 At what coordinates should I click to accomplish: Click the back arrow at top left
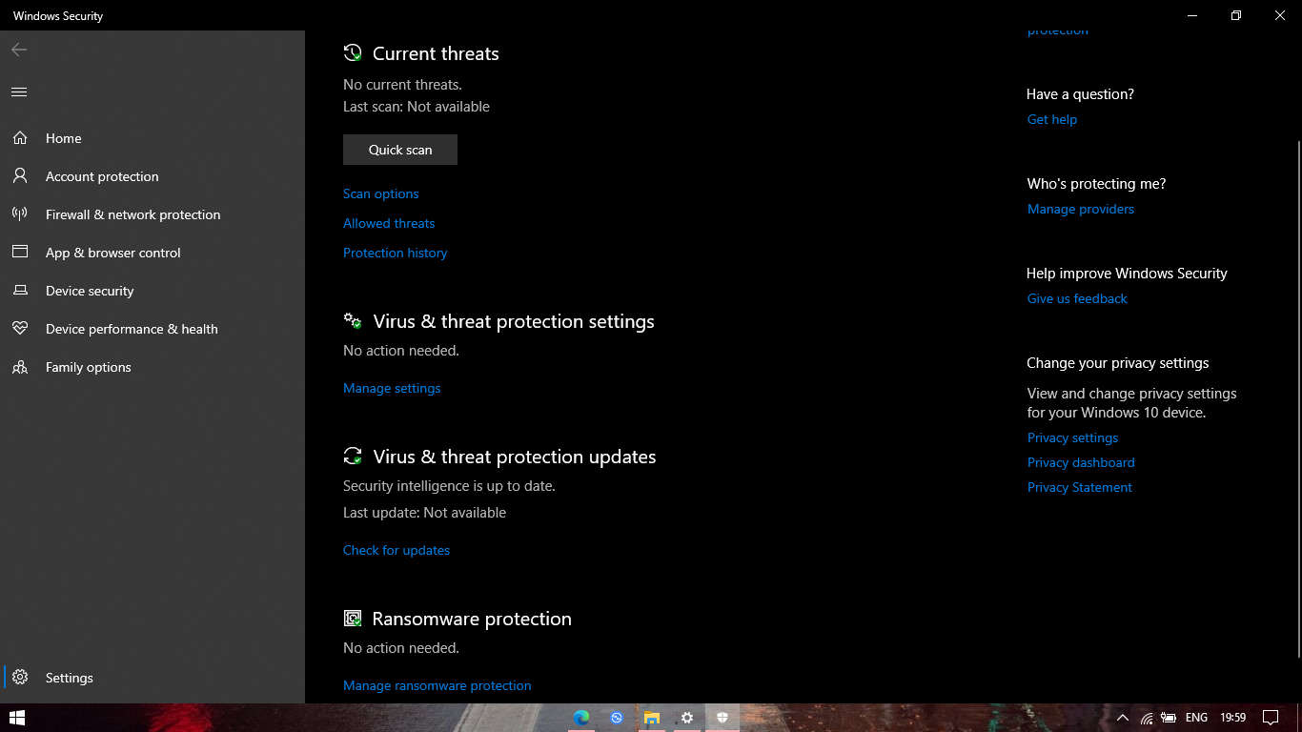[18, 50]
